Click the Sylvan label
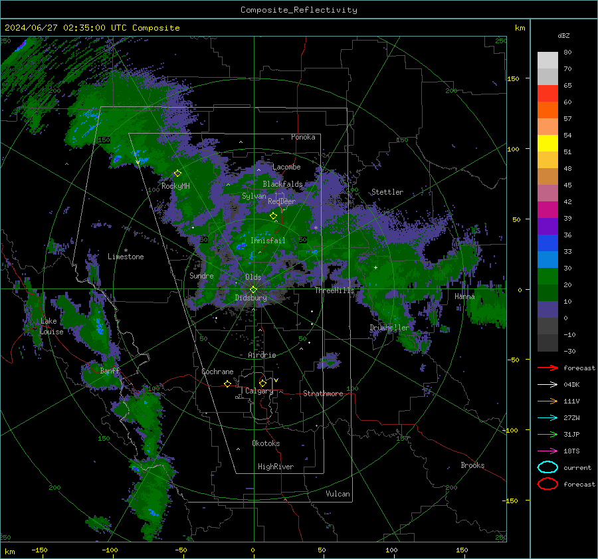The height and width of the screenshot is (559, 598). 254,196
